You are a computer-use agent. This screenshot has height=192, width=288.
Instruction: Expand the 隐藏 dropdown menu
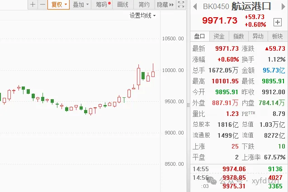tap(164, 5)
